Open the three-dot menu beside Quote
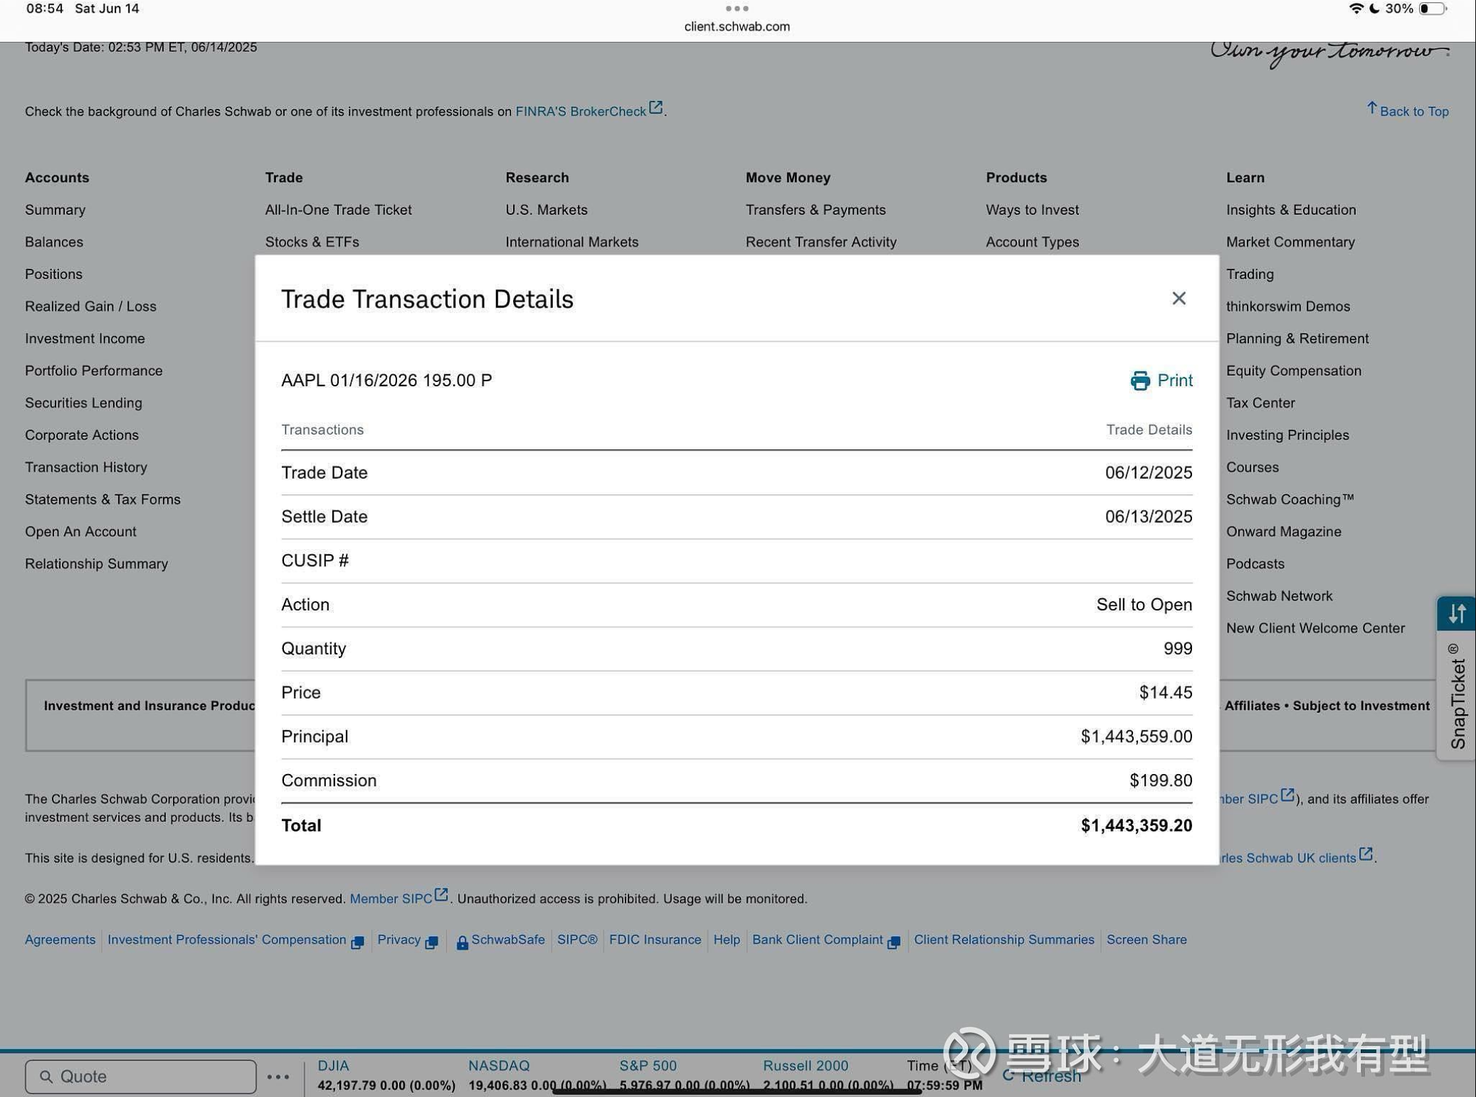Screen dimensions: 1476x1097 point(278,1076)
